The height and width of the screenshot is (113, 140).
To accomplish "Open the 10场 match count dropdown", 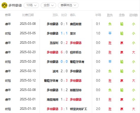I will point(31,5).
